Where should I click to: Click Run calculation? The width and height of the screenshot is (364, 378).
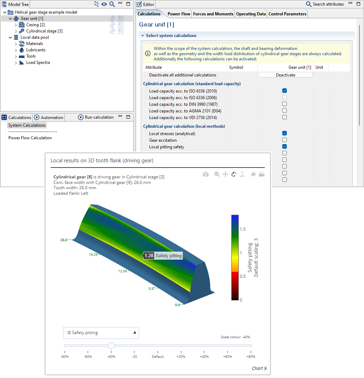click(x=96, y=117)
